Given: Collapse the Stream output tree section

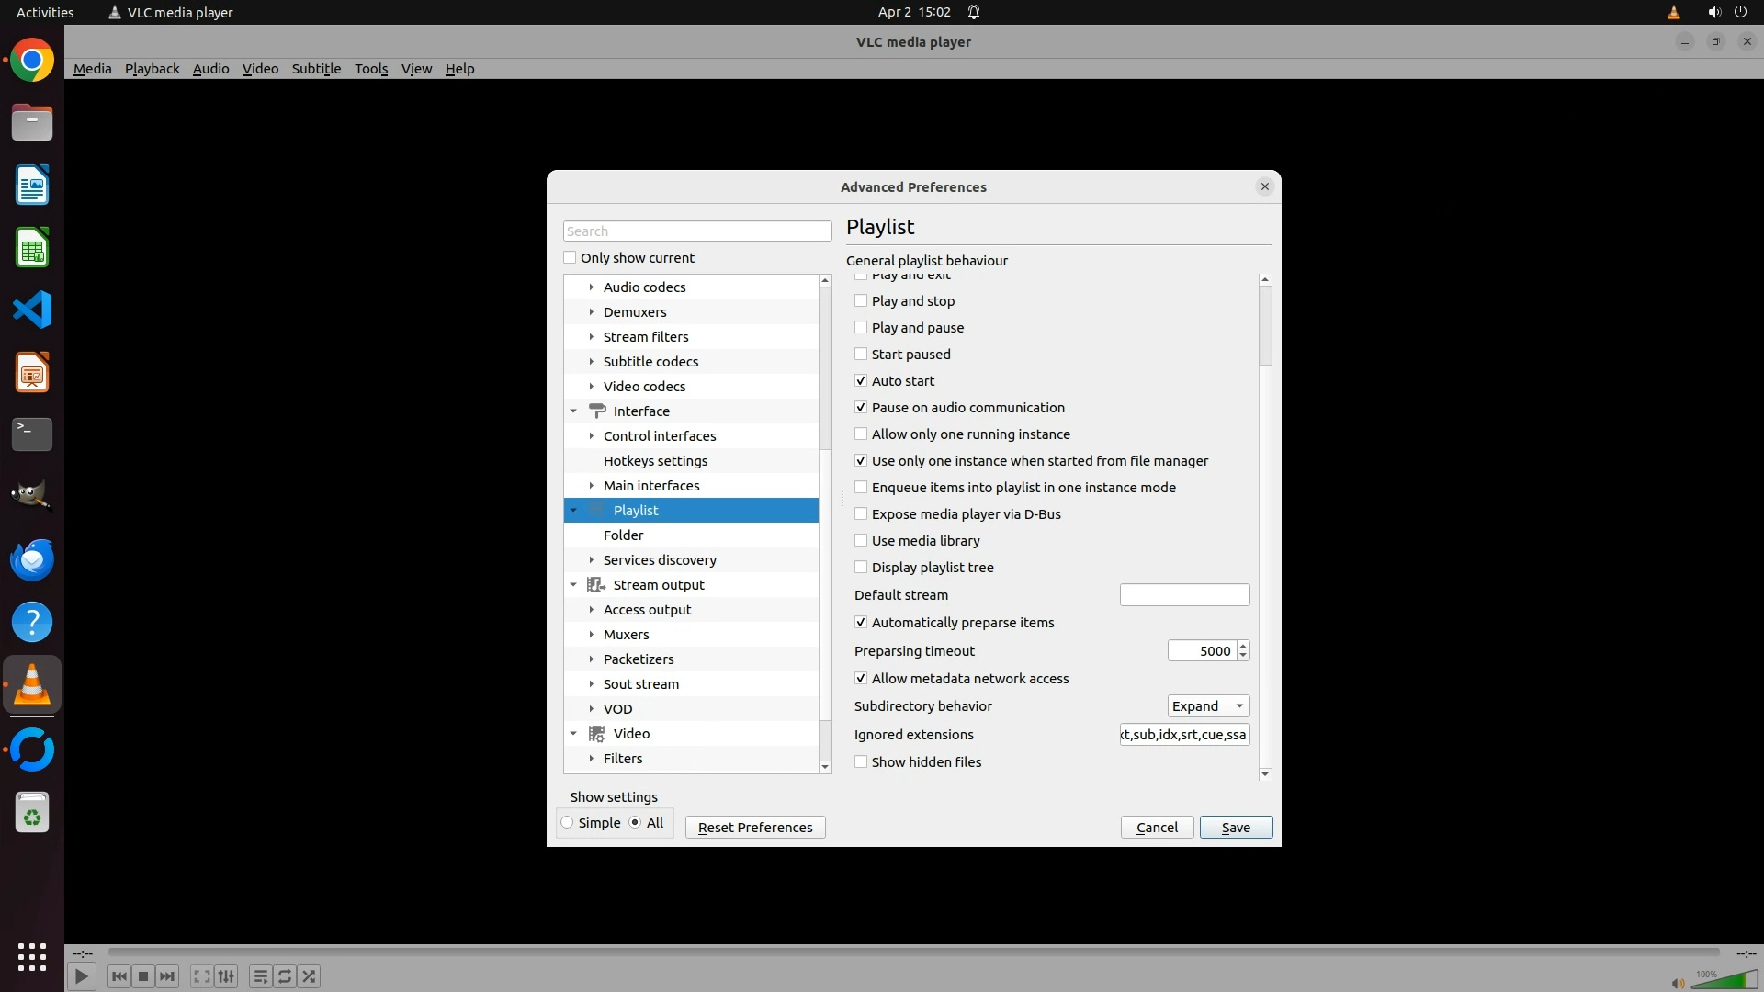Looking at the screenshot, I should coord(573,585).
